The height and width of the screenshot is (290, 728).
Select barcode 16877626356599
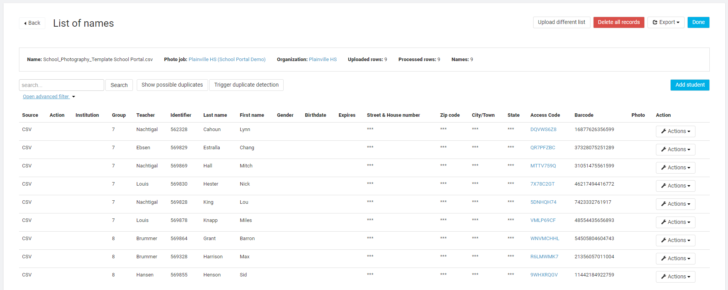point(594,130)
